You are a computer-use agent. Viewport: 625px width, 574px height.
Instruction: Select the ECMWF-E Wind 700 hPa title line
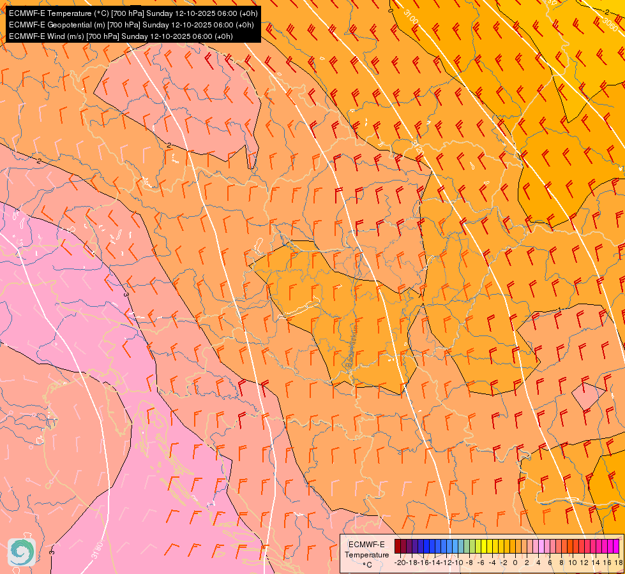(x=121, y=36)
